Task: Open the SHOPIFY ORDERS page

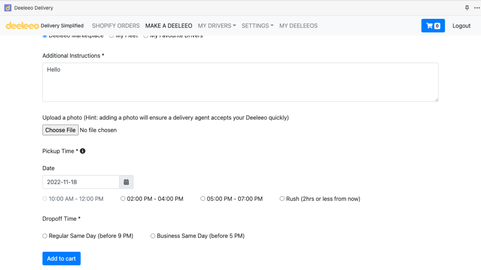Action: pyautogui.click(x=116, y=26)
